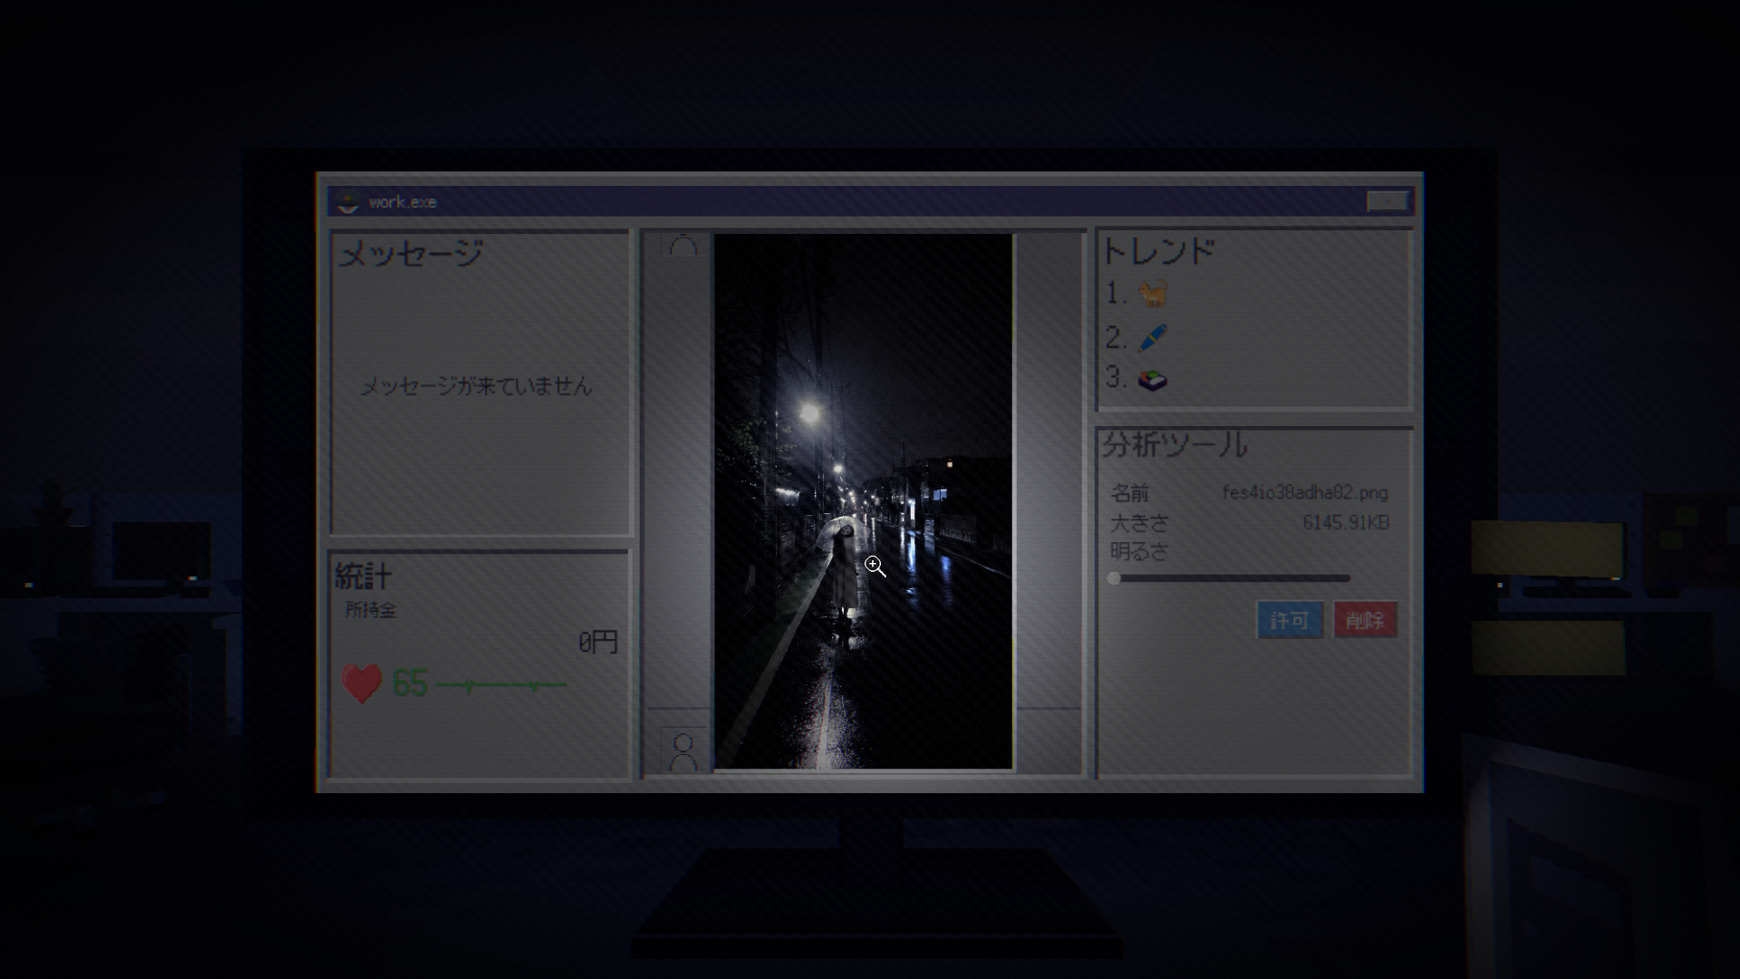Click the メッセージが来ていません text
Screen dimensions: 1740x979
(477, 386)
